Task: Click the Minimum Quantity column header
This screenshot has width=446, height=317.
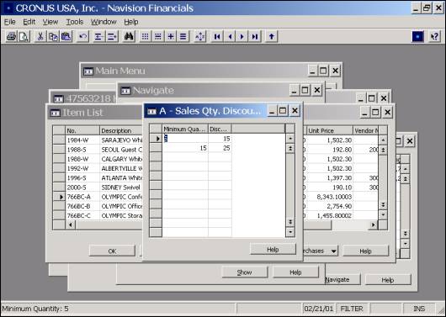Action: pos(185,129)
